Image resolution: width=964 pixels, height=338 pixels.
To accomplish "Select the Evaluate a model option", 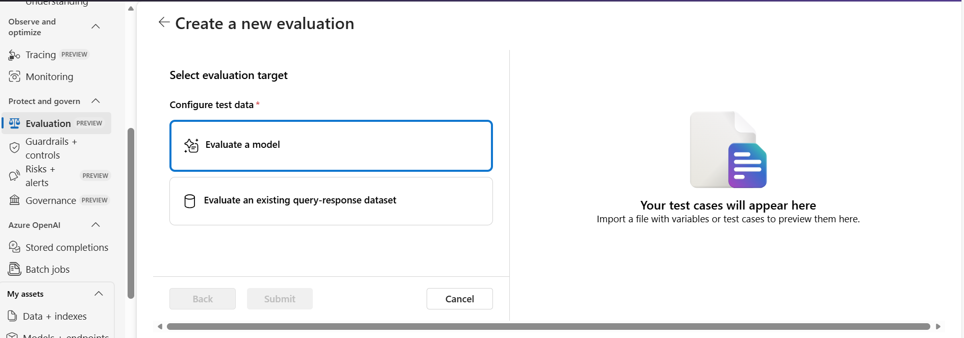I will click(331, 145).
